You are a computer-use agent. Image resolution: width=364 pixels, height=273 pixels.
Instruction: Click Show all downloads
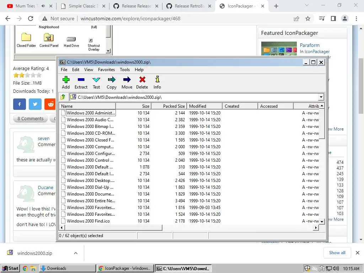pyautogui.click(x=337, y=253)
